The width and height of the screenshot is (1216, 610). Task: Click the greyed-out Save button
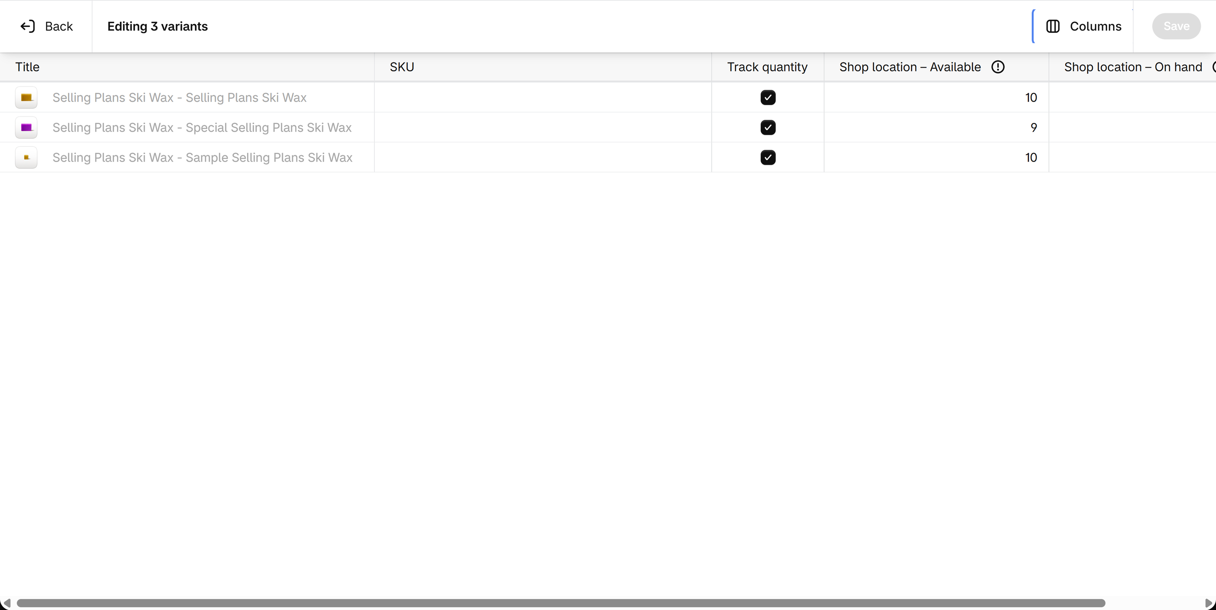[1176, 27]
